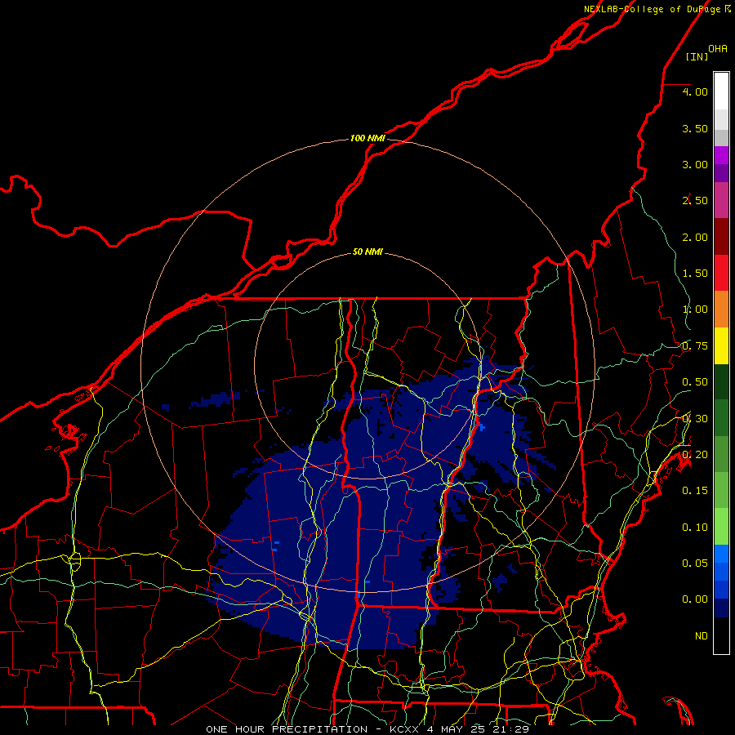The height and width of the screenshot is (735, 735).
Task: Click the 1.50 legend value
Action: click(x=695, y=274)
